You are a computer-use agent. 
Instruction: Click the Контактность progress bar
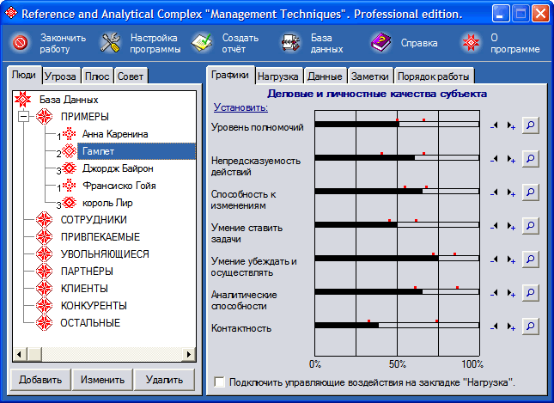click(x=397, y=325)
